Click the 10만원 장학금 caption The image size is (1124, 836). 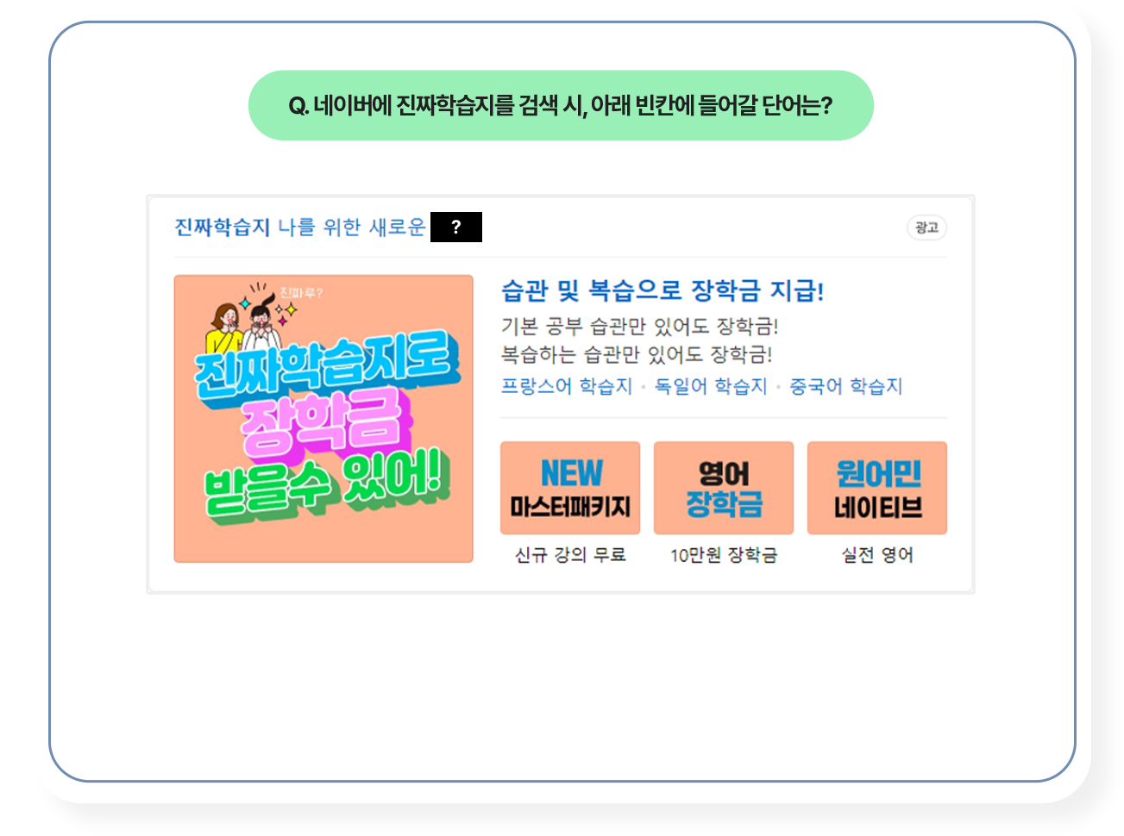[x=724, y=555]
